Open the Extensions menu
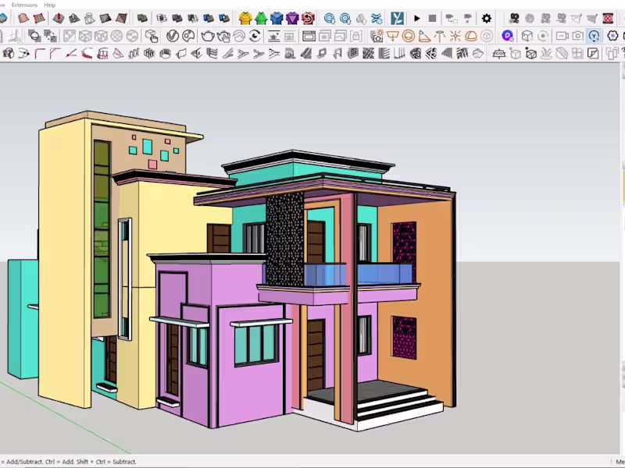 click(24, 5)
